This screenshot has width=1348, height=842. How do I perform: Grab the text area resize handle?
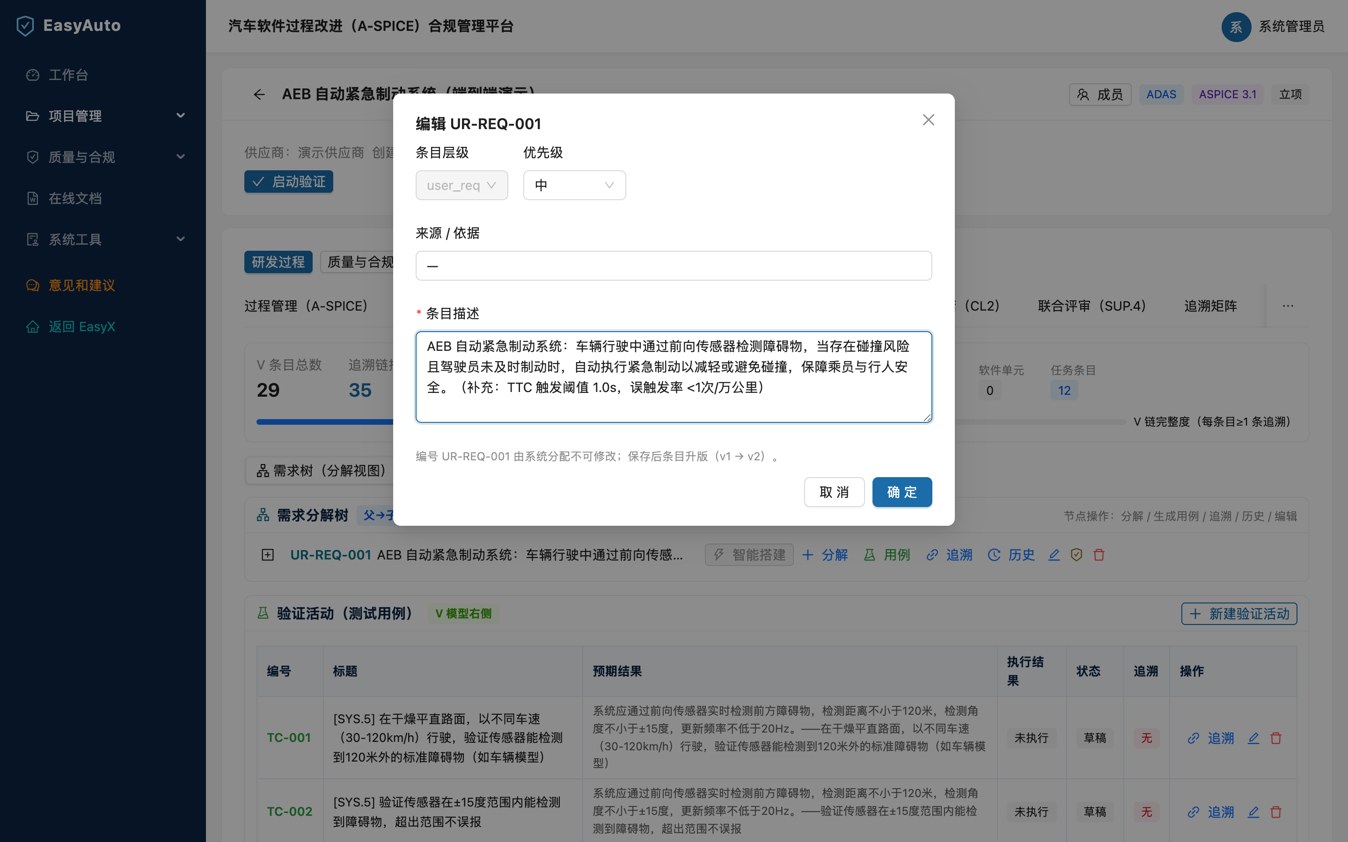[927, 418]
